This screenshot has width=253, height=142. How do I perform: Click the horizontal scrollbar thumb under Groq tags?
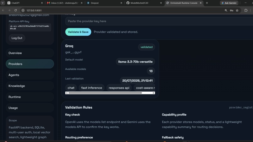point(105,93)
